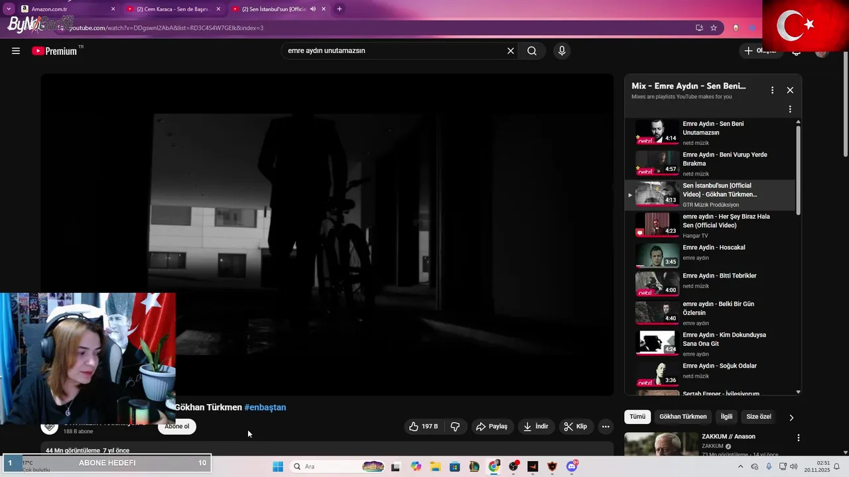
Task: Mute audio on Sen İstanbul'sun tab
Action: [312, 9]
